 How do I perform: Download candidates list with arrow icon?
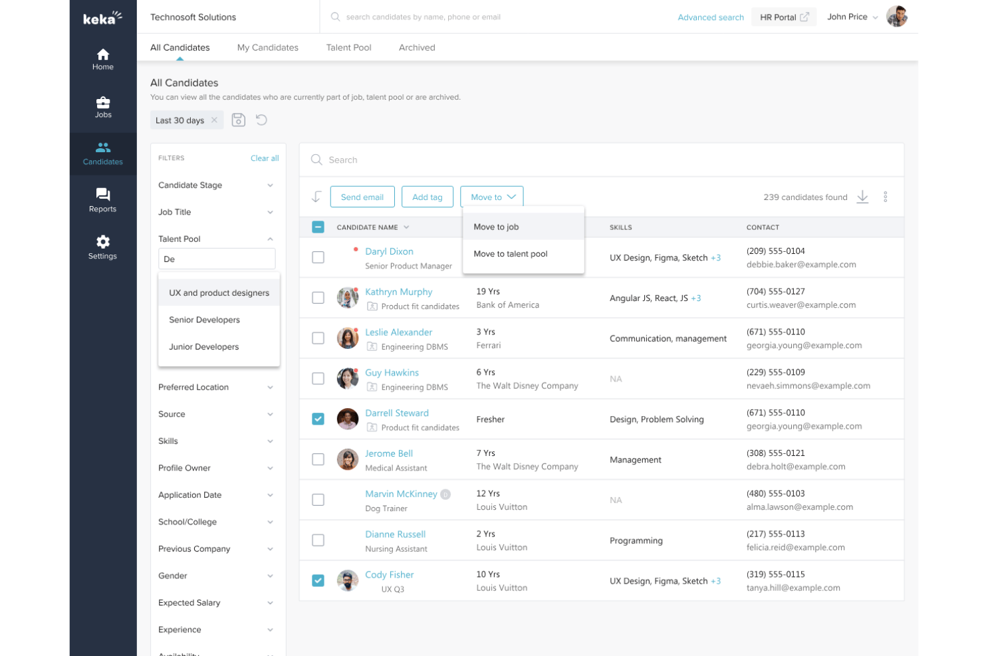[x=862, y=197]
